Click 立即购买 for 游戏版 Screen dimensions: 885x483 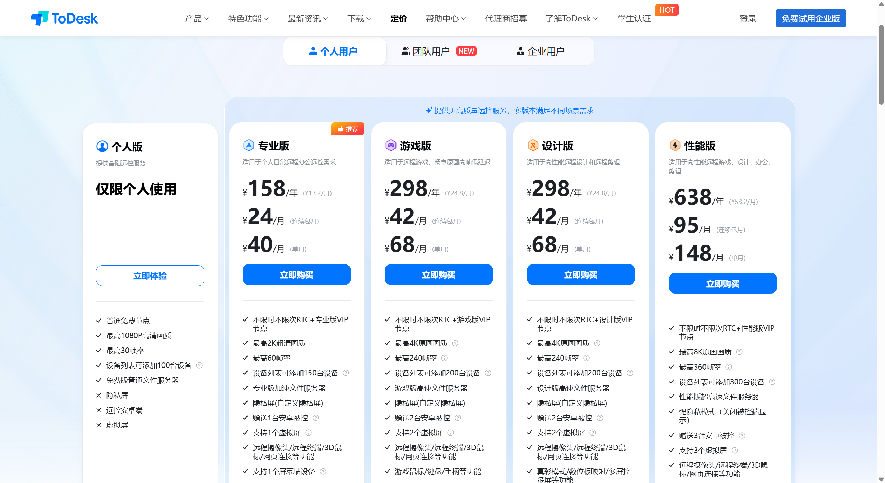click(439, 275)
